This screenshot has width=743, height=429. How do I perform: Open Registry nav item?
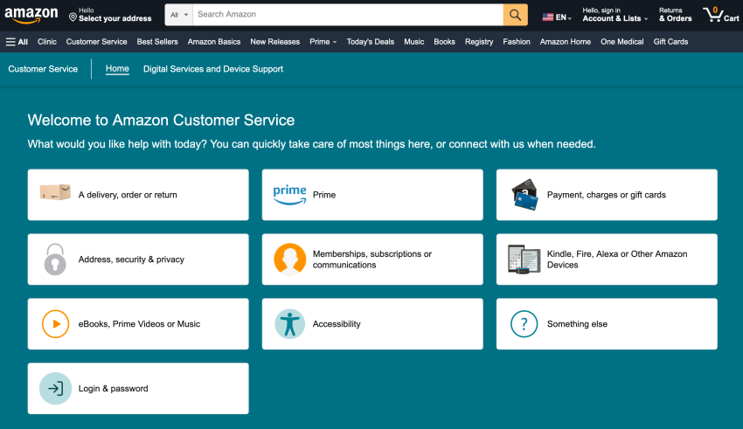click(x=479, y=42)
